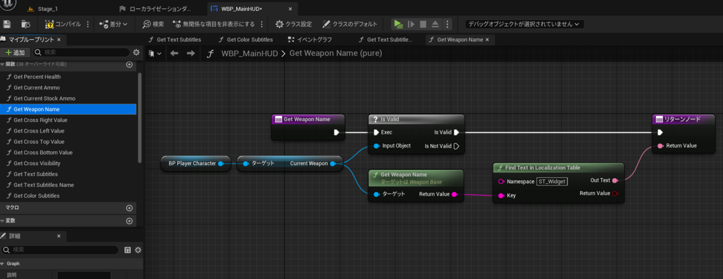Viewport: 723px width, 279px height.
Task: Open the コンパイル options menu dots
Action: coord(88,24)
